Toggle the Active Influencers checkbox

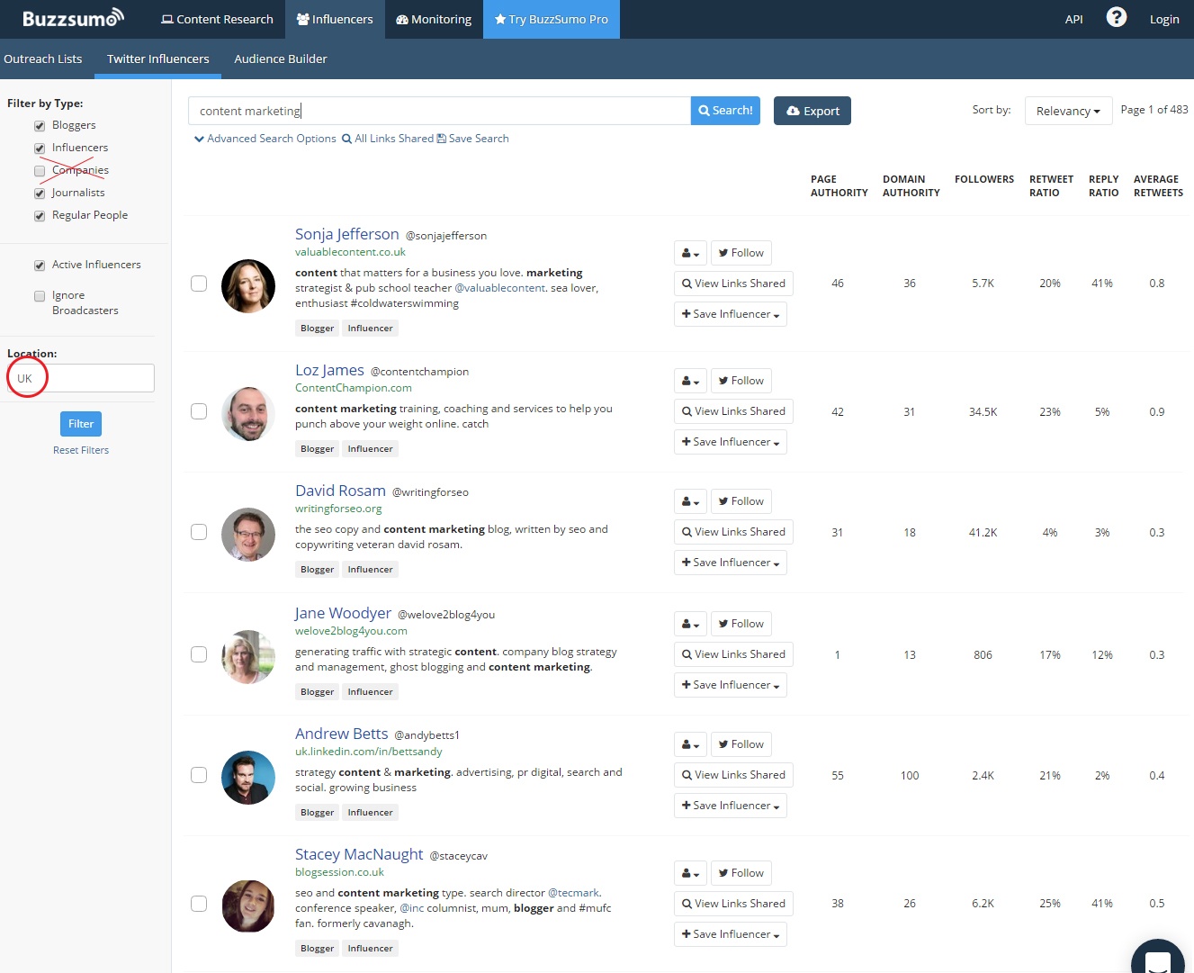coord(40,266)
